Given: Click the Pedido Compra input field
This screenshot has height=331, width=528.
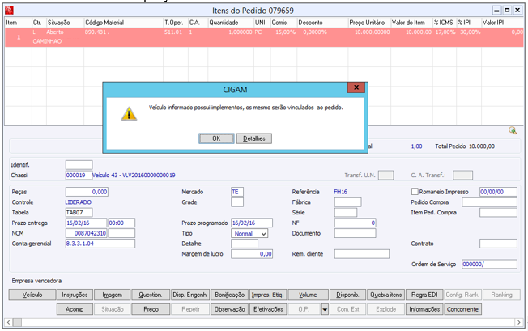Looking at the screenshot, I should click(x=490, y=202).
